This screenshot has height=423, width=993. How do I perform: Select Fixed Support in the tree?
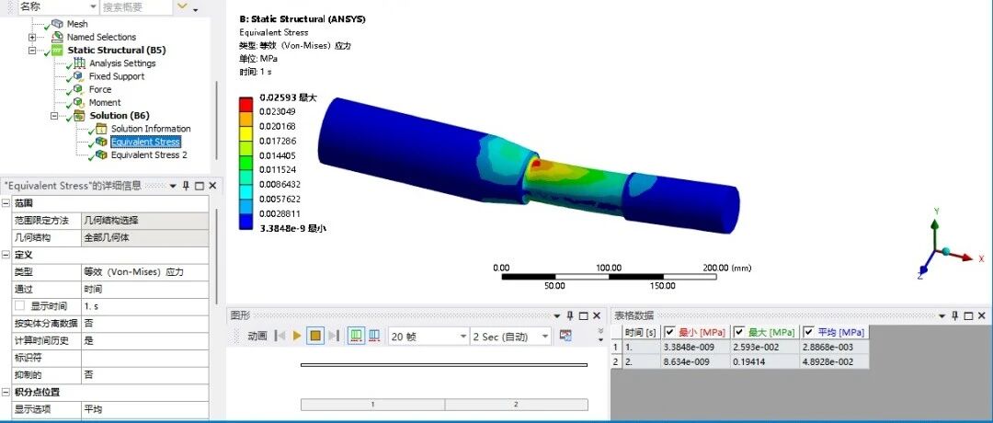click(116, 76)
